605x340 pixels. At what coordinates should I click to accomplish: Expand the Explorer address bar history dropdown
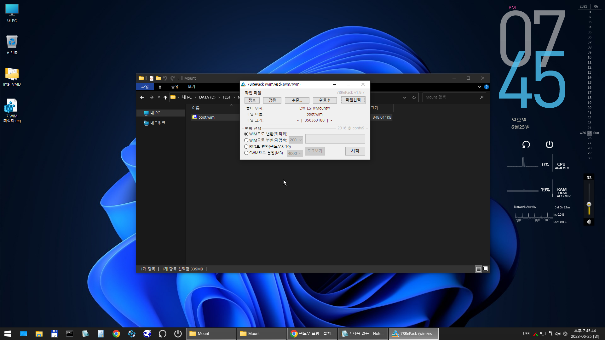[x=405, y=98]
